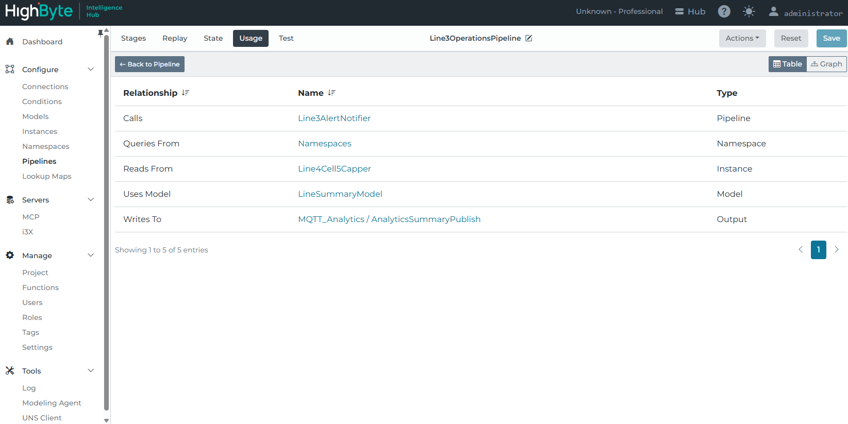The image size is (848, 424).
Task: Open MQTT_Analytics / AnalyticsSummaryPublish link
Action: pyautogui.click(x=389, y=219)
